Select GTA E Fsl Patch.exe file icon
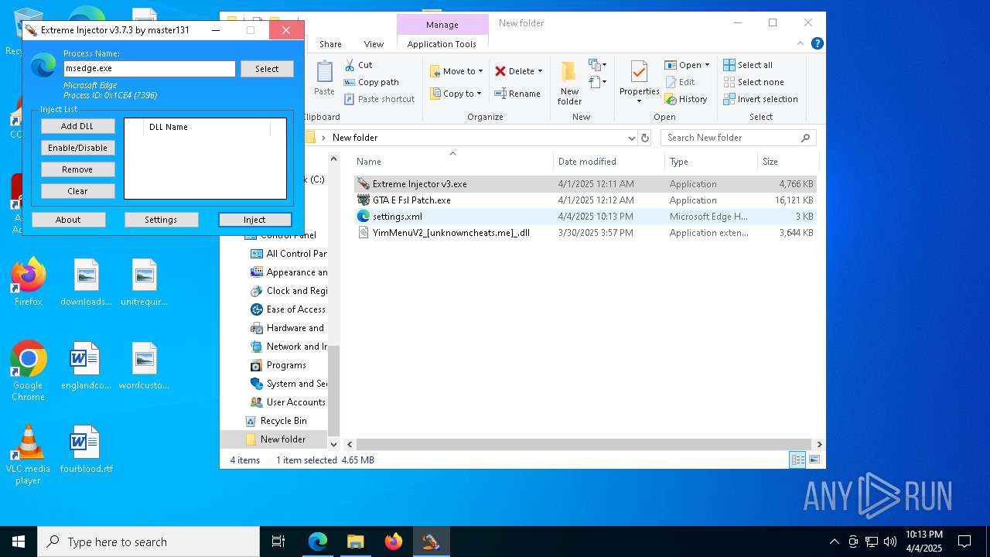Screen dimensions: 990x557 (x=364, y=200)
